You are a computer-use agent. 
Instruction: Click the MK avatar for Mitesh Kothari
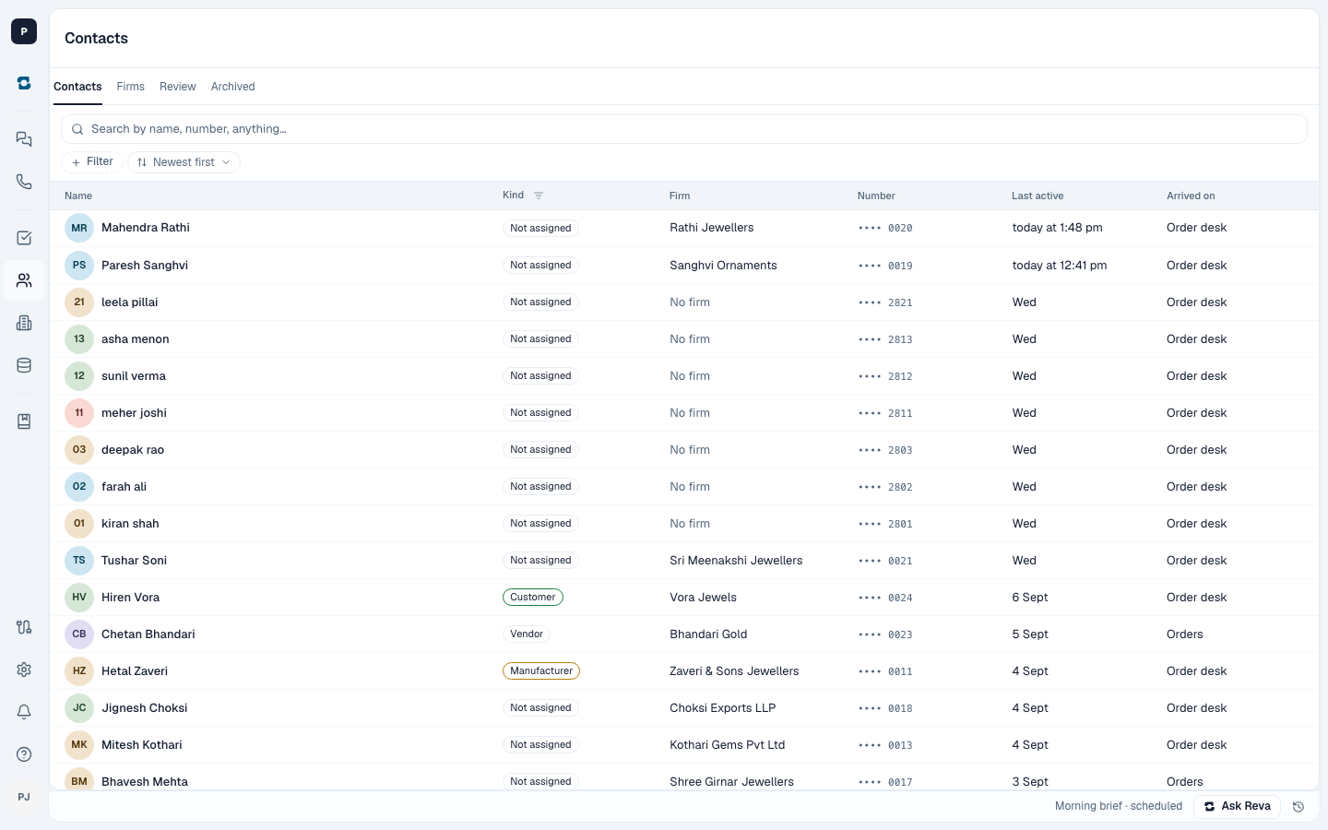tap(79, 745)
